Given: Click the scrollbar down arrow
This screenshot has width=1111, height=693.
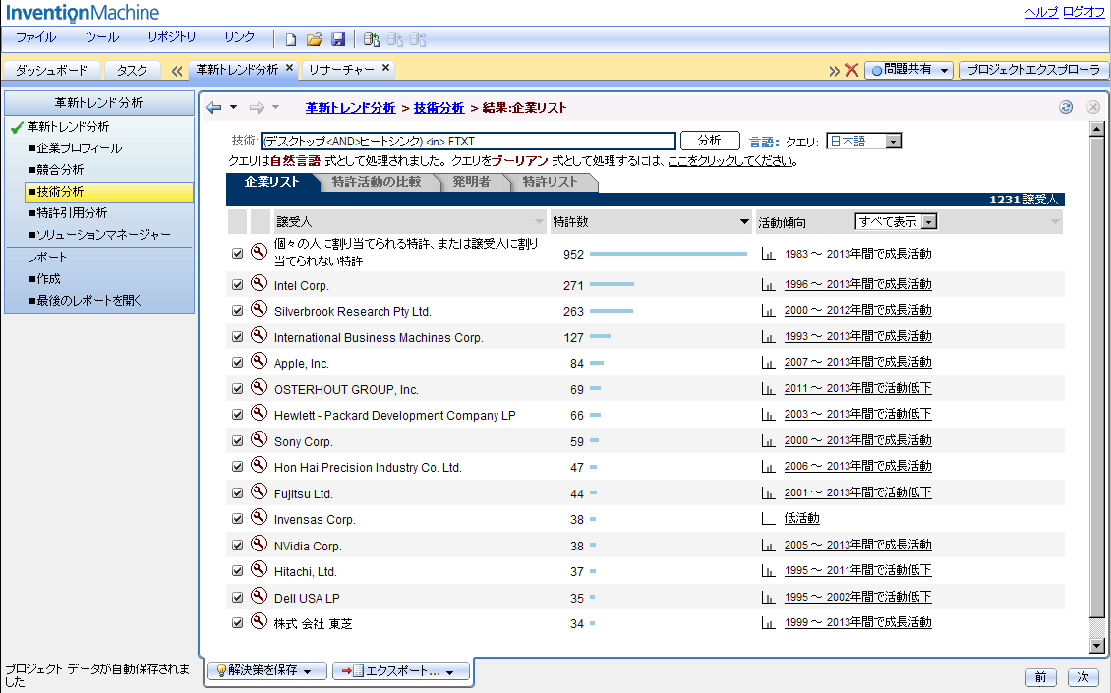Looking at the screenshot, I should point(1097,646).
